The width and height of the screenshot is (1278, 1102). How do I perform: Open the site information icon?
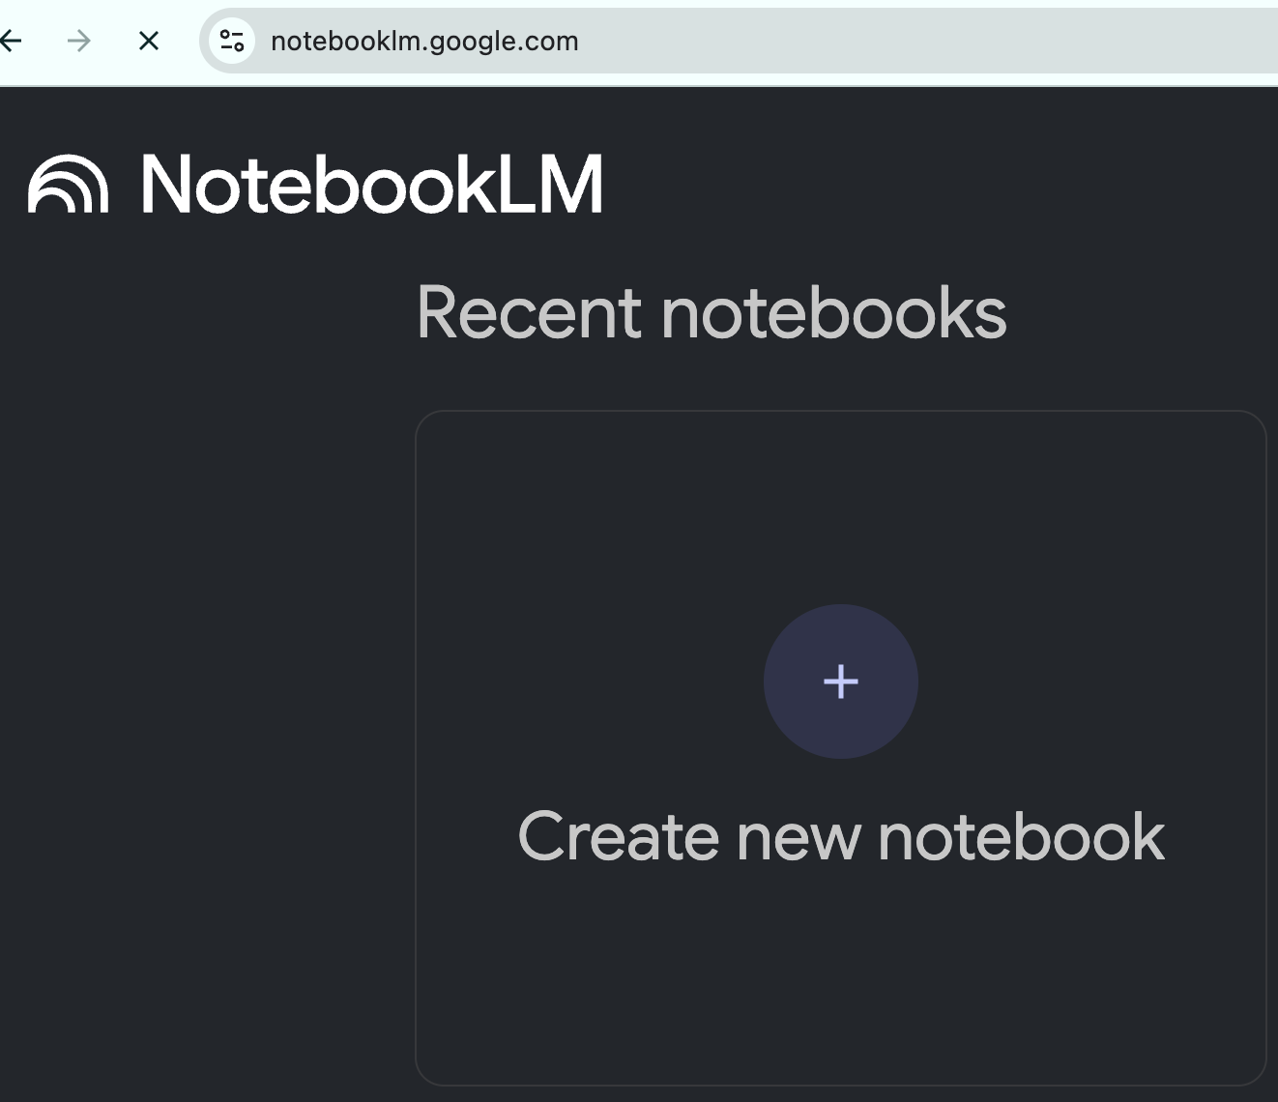pyautogui.click(x=232, y=41)
